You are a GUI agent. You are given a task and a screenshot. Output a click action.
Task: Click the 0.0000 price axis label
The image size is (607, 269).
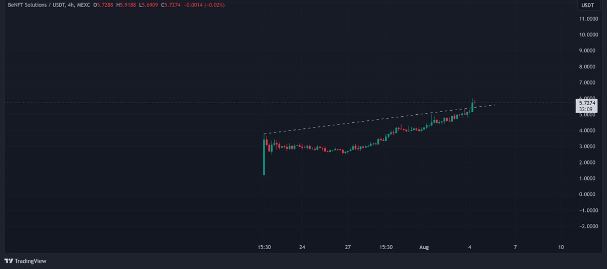click(x=589, y=194)
